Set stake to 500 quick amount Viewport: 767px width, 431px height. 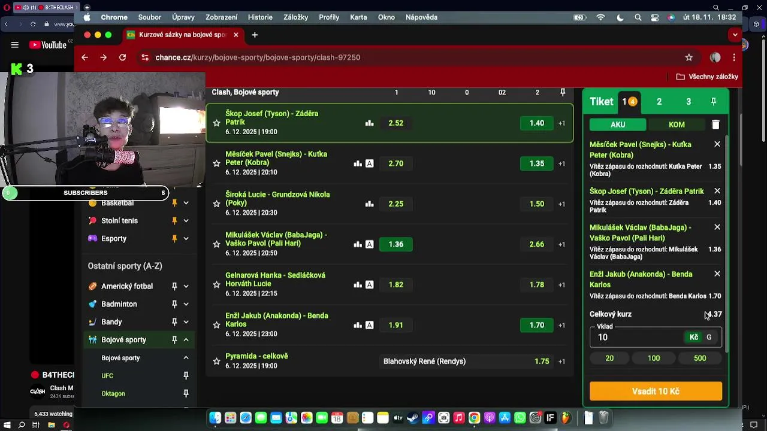point(700,358)
